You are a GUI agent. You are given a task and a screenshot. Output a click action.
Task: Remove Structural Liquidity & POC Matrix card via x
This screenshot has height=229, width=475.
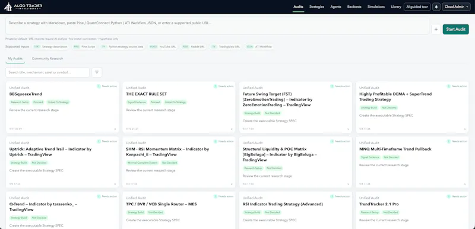click(x=348, y=185)
